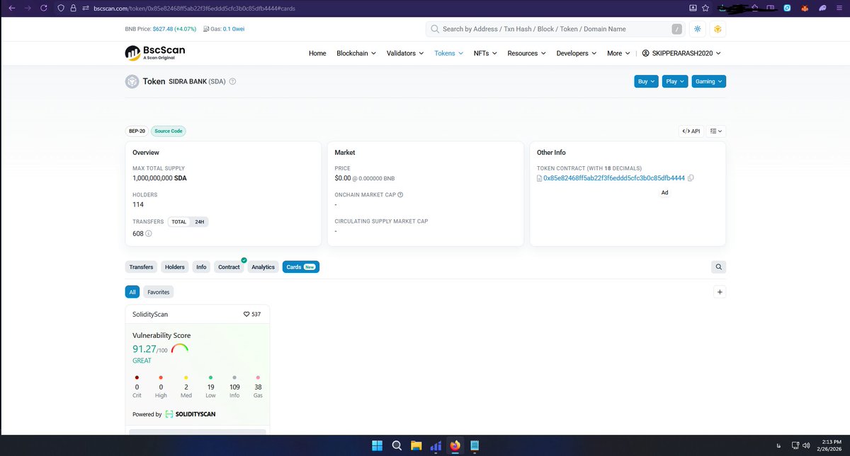
Task: Open File Explorer from the taskbar
Action: [x=416, y=445]
